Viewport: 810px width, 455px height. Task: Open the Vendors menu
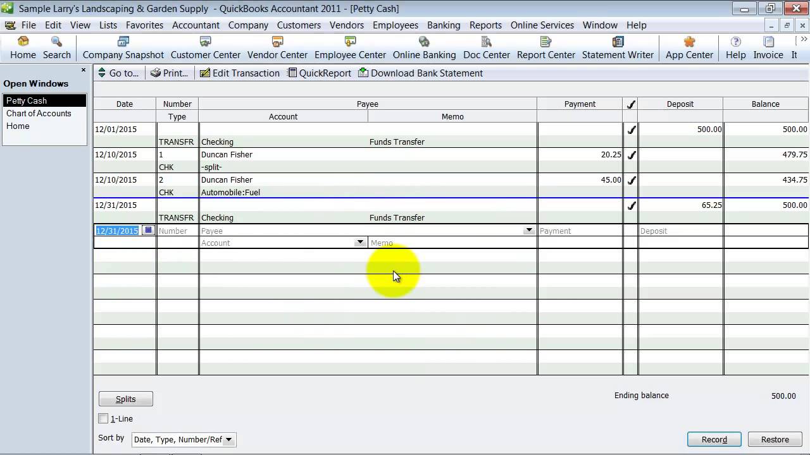(346, 25)
